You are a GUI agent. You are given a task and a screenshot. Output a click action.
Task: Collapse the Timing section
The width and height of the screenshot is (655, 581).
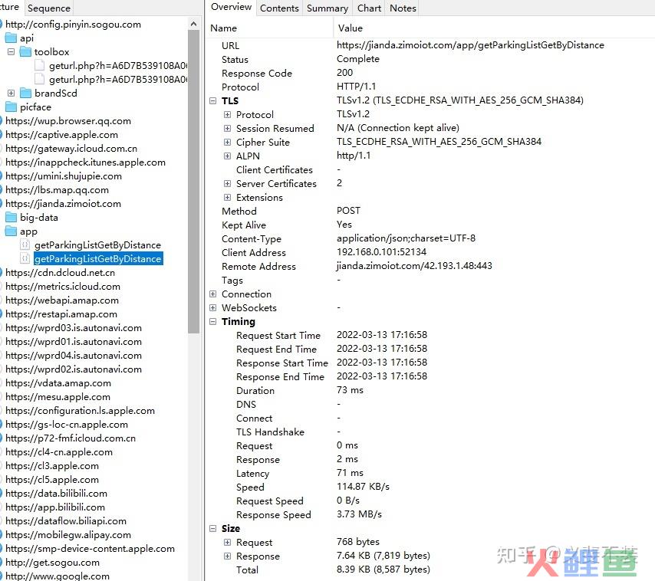pos(213,321)
